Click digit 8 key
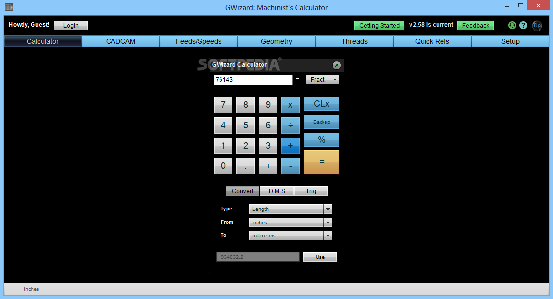Screen dimensions: 553x299 click(245, 105)
